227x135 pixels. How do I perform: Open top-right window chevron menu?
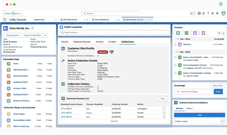(x=221, y=4)
